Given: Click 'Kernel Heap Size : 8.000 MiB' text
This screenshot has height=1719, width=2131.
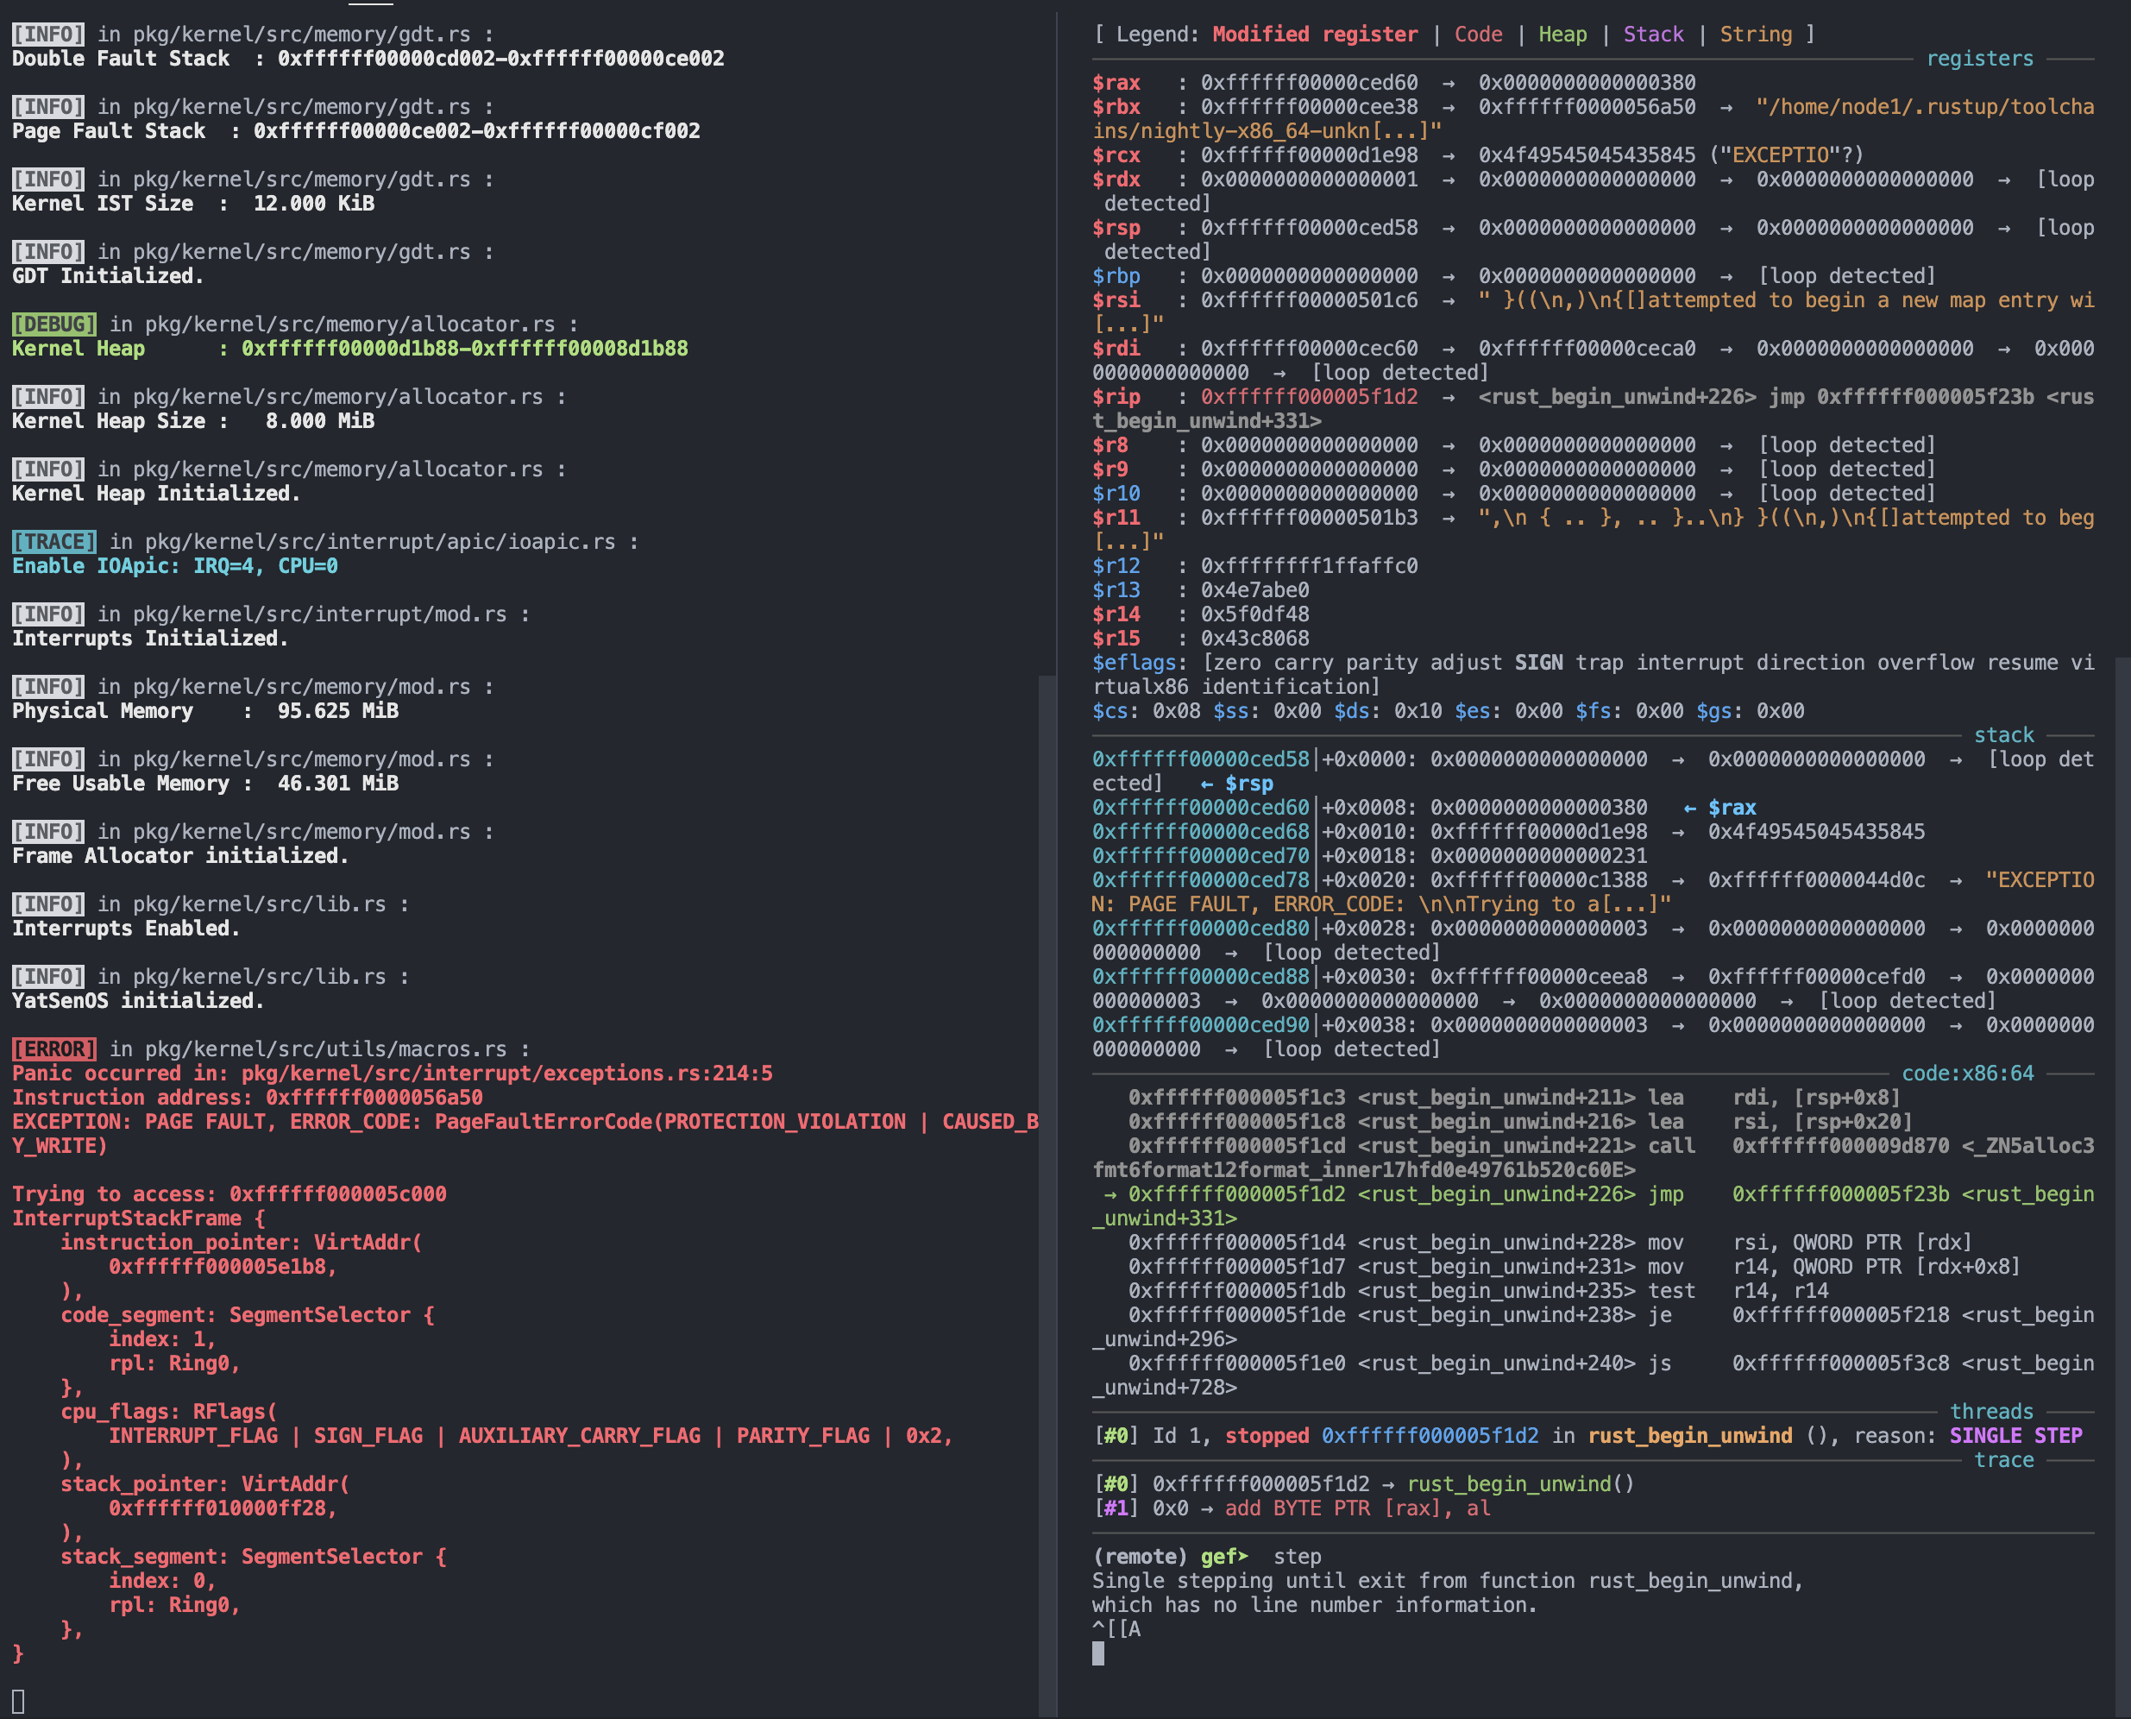Looking at the screenshot, I should point(193,421).
